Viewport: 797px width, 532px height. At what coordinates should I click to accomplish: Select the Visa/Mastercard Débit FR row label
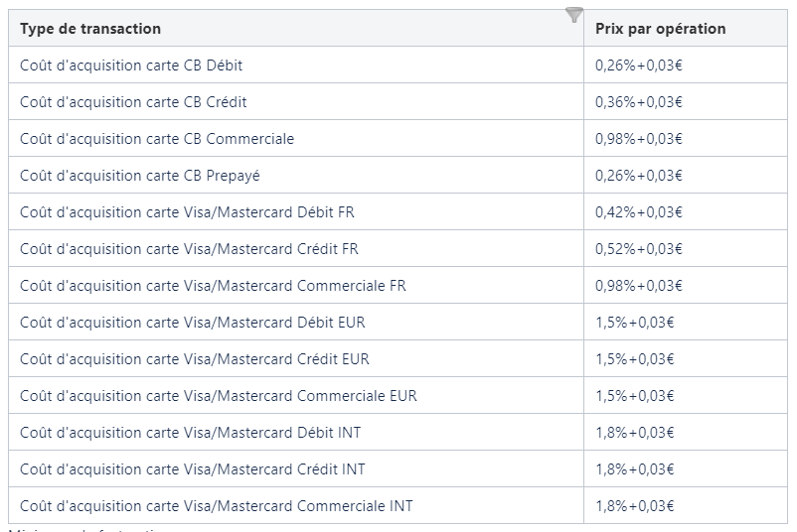click(x=187, y=212)
